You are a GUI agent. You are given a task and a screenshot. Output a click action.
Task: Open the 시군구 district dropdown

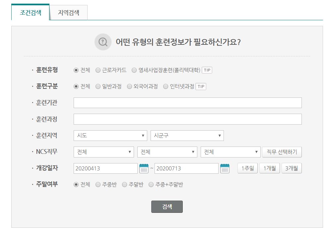click(x=187, y=136)
